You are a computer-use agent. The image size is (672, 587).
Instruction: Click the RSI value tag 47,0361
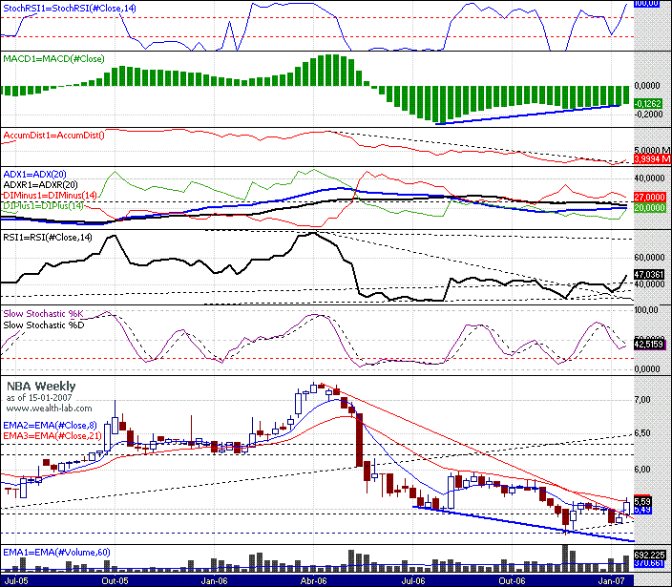649,274
